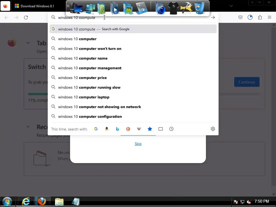Open the Firefox hamburger application menu
Image resolution: width=276 pixels, height=207 pixels.
pyautogui.click(x=270, y=17)
